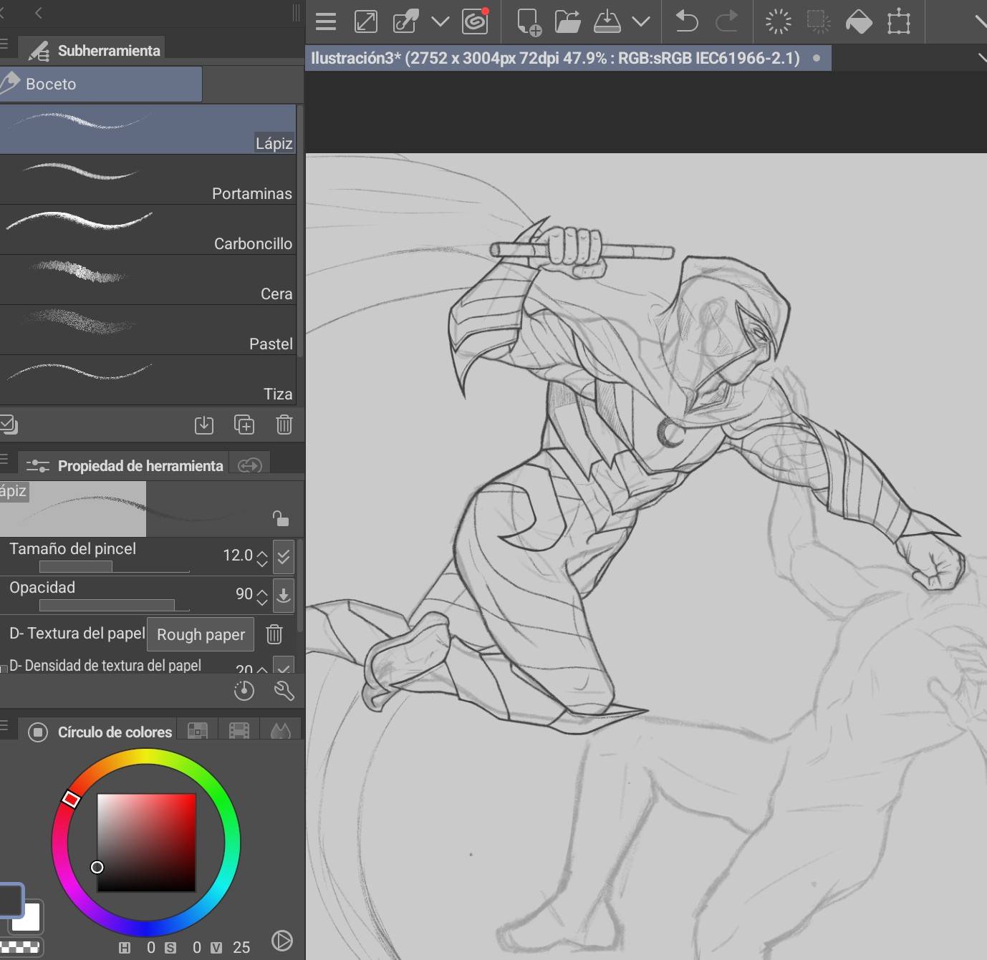
Task: Click the Tamaño del pincel slider bar
Action: coord(115,567)
